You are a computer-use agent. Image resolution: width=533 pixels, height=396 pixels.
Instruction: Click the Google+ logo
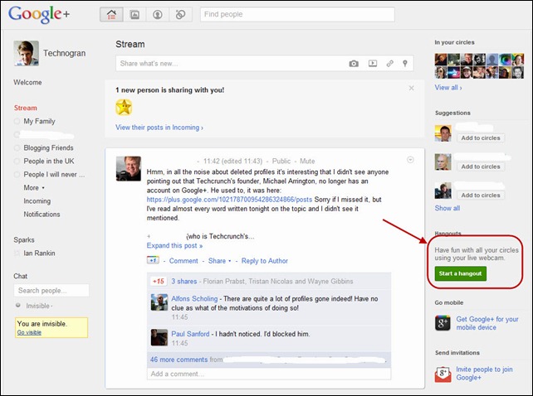tap(39, 15)
